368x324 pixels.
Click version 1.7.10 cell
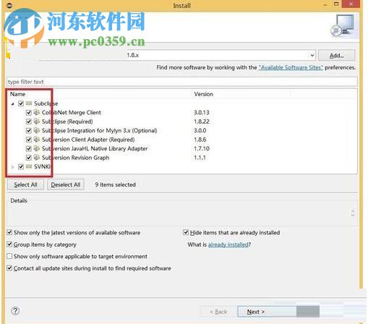pyautogui.click(x=202, y=148)
